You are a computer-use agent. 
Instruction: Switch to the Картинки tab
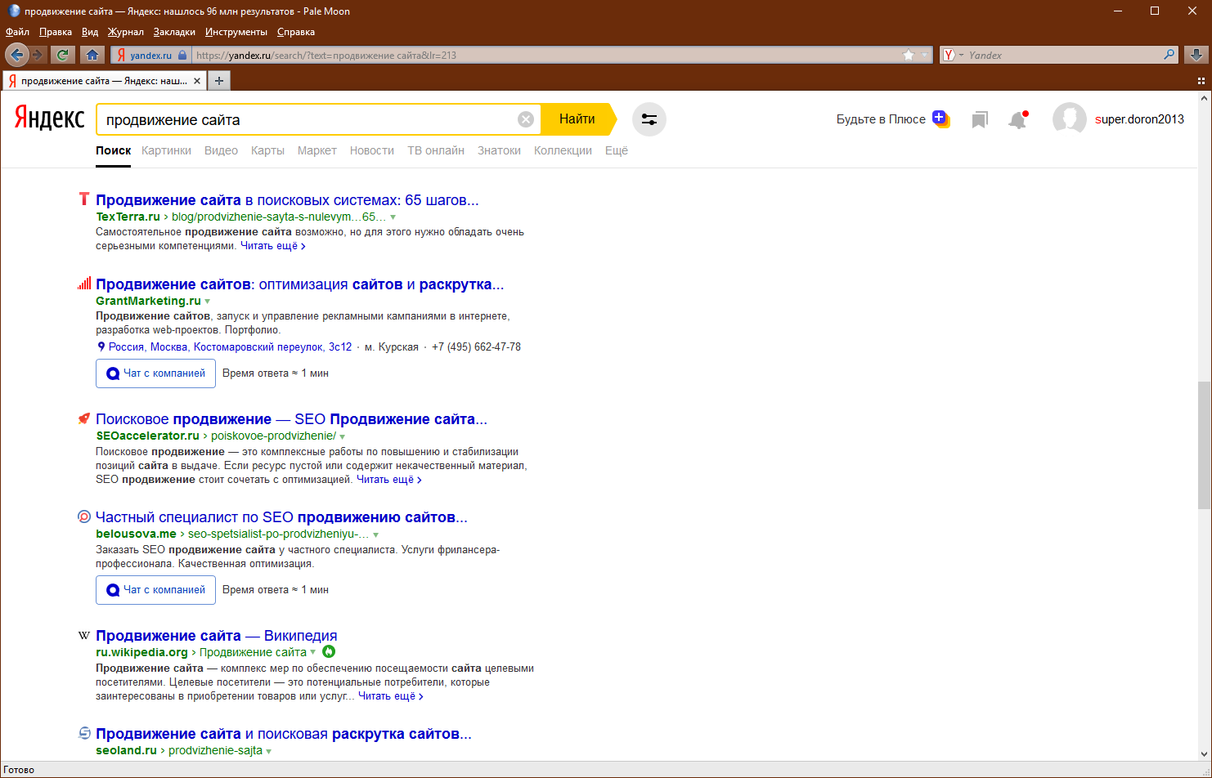pyautogui.click(x=166, y=150)
